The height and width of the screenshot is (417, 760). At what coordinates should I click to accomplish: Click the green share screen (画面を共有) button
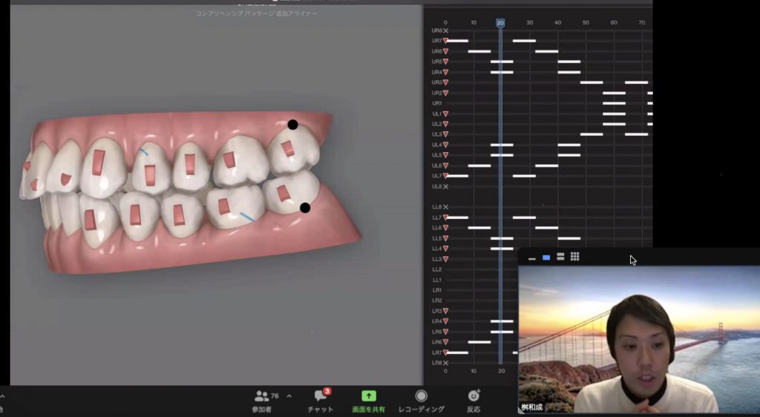point(368,401)
